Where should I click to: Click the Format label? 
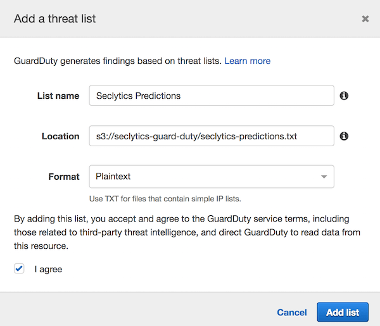pos(64,177)
